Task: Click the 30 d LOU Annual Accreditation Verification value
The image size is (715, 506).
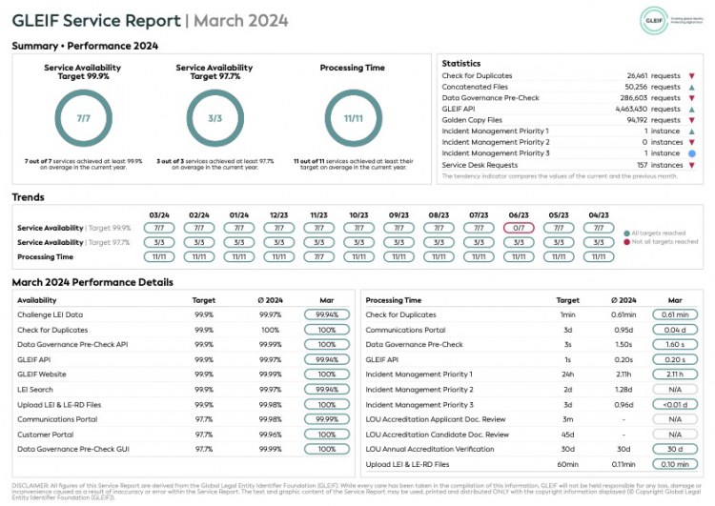Action: pyautogui.click(x=674, y=449)
